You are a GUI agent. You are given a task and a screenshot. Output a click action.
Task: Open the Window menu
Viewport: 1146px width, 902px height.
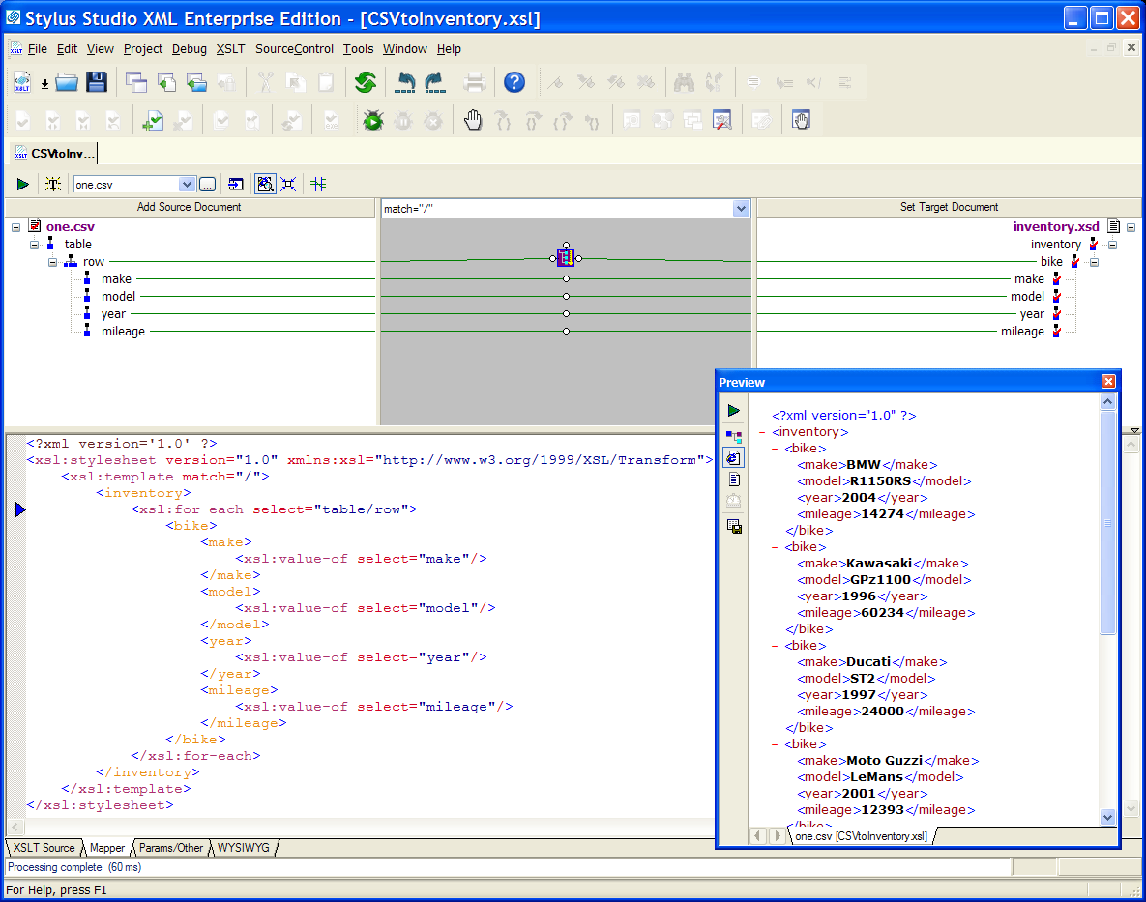405,49
